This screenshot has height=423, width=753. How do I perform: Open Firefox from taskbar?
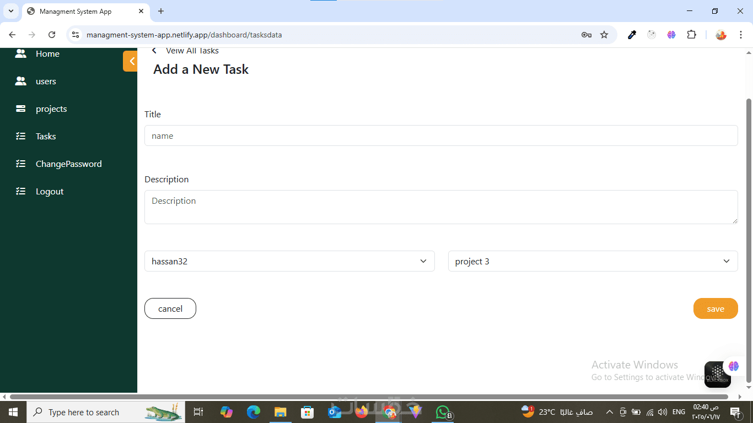click(x=362, y=412)
